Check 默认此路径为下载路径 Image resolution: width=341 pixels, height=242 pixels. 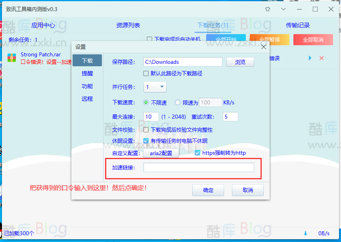point(146,73)
